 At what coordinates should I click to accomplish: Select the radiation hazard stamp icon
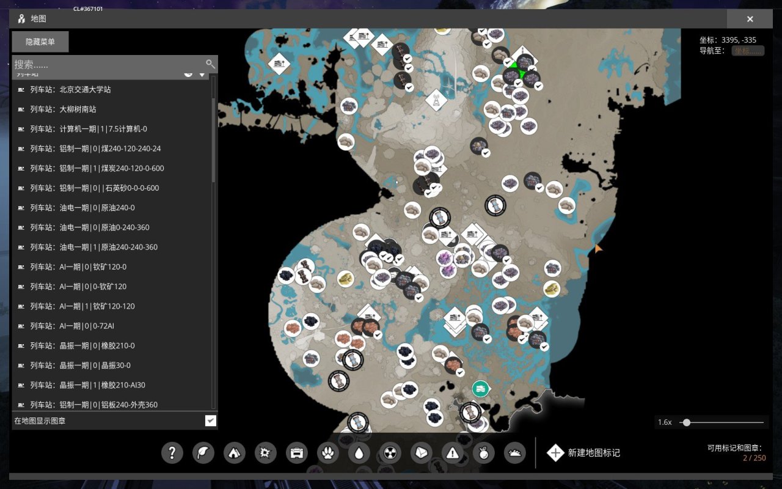click(x=390, y=453)
